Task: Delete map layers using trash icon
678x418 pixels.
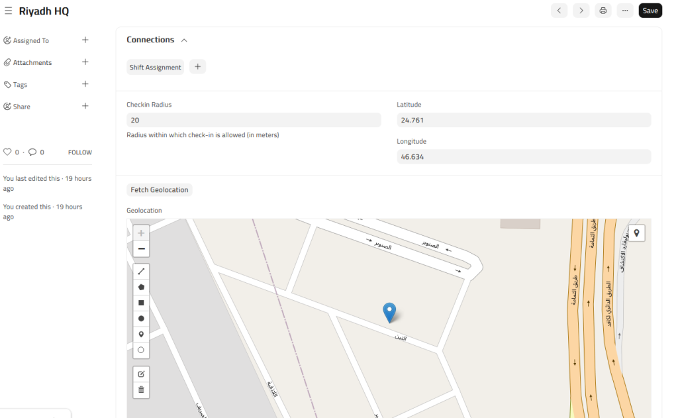Action: [141, 390]
